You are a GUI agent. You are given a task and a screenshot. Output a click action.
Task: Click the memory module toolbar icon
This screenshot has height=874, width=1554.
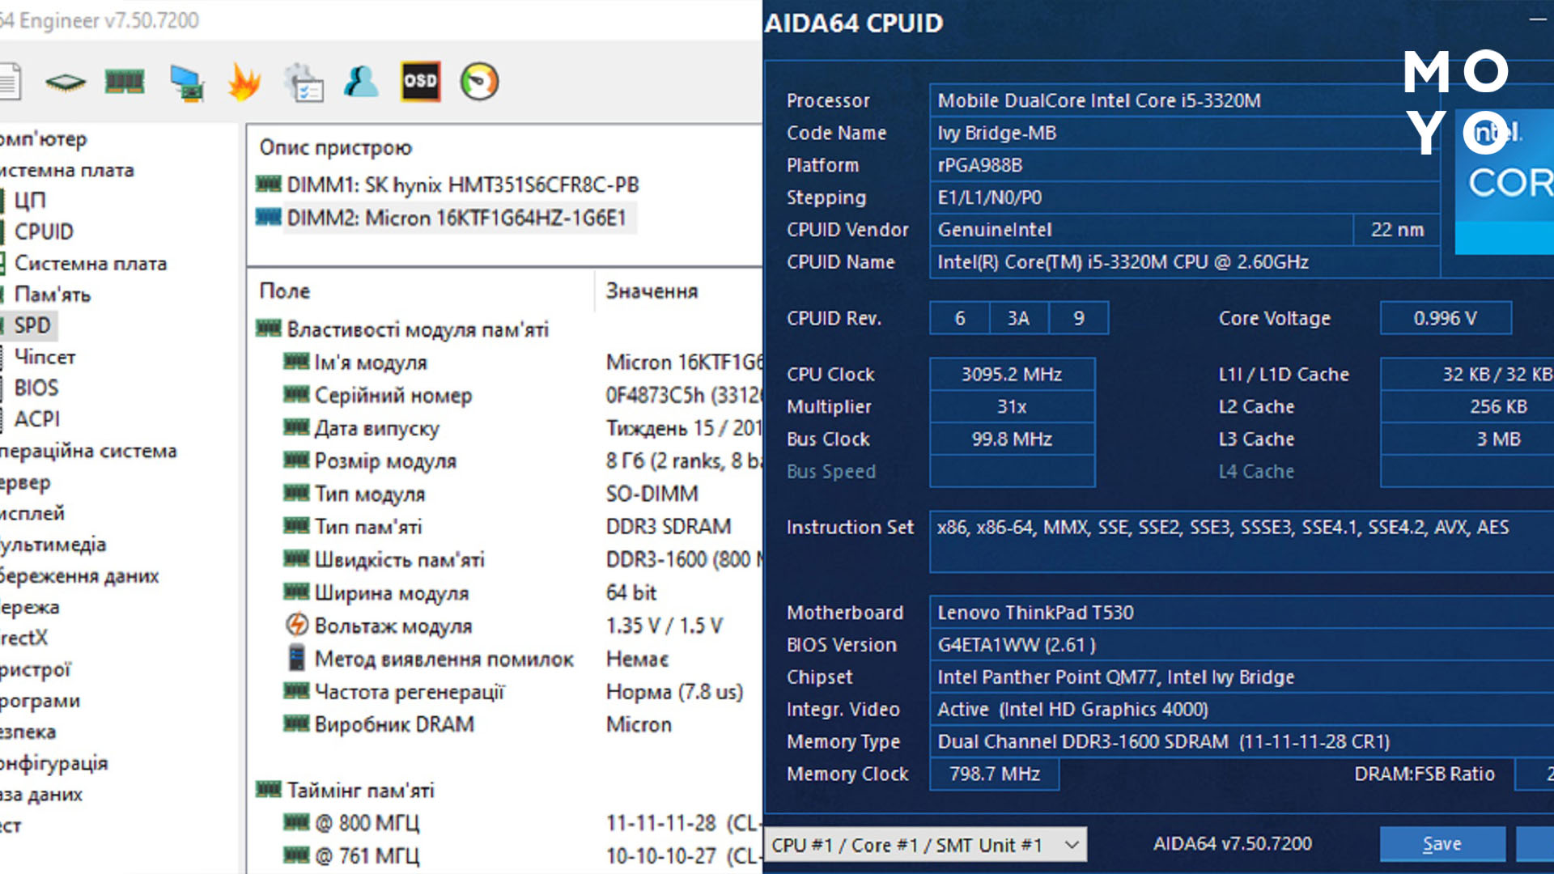125,82
